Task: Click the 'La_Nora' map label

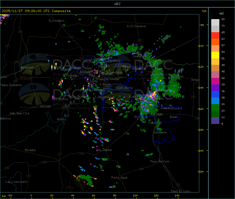Action: [104, 66]
